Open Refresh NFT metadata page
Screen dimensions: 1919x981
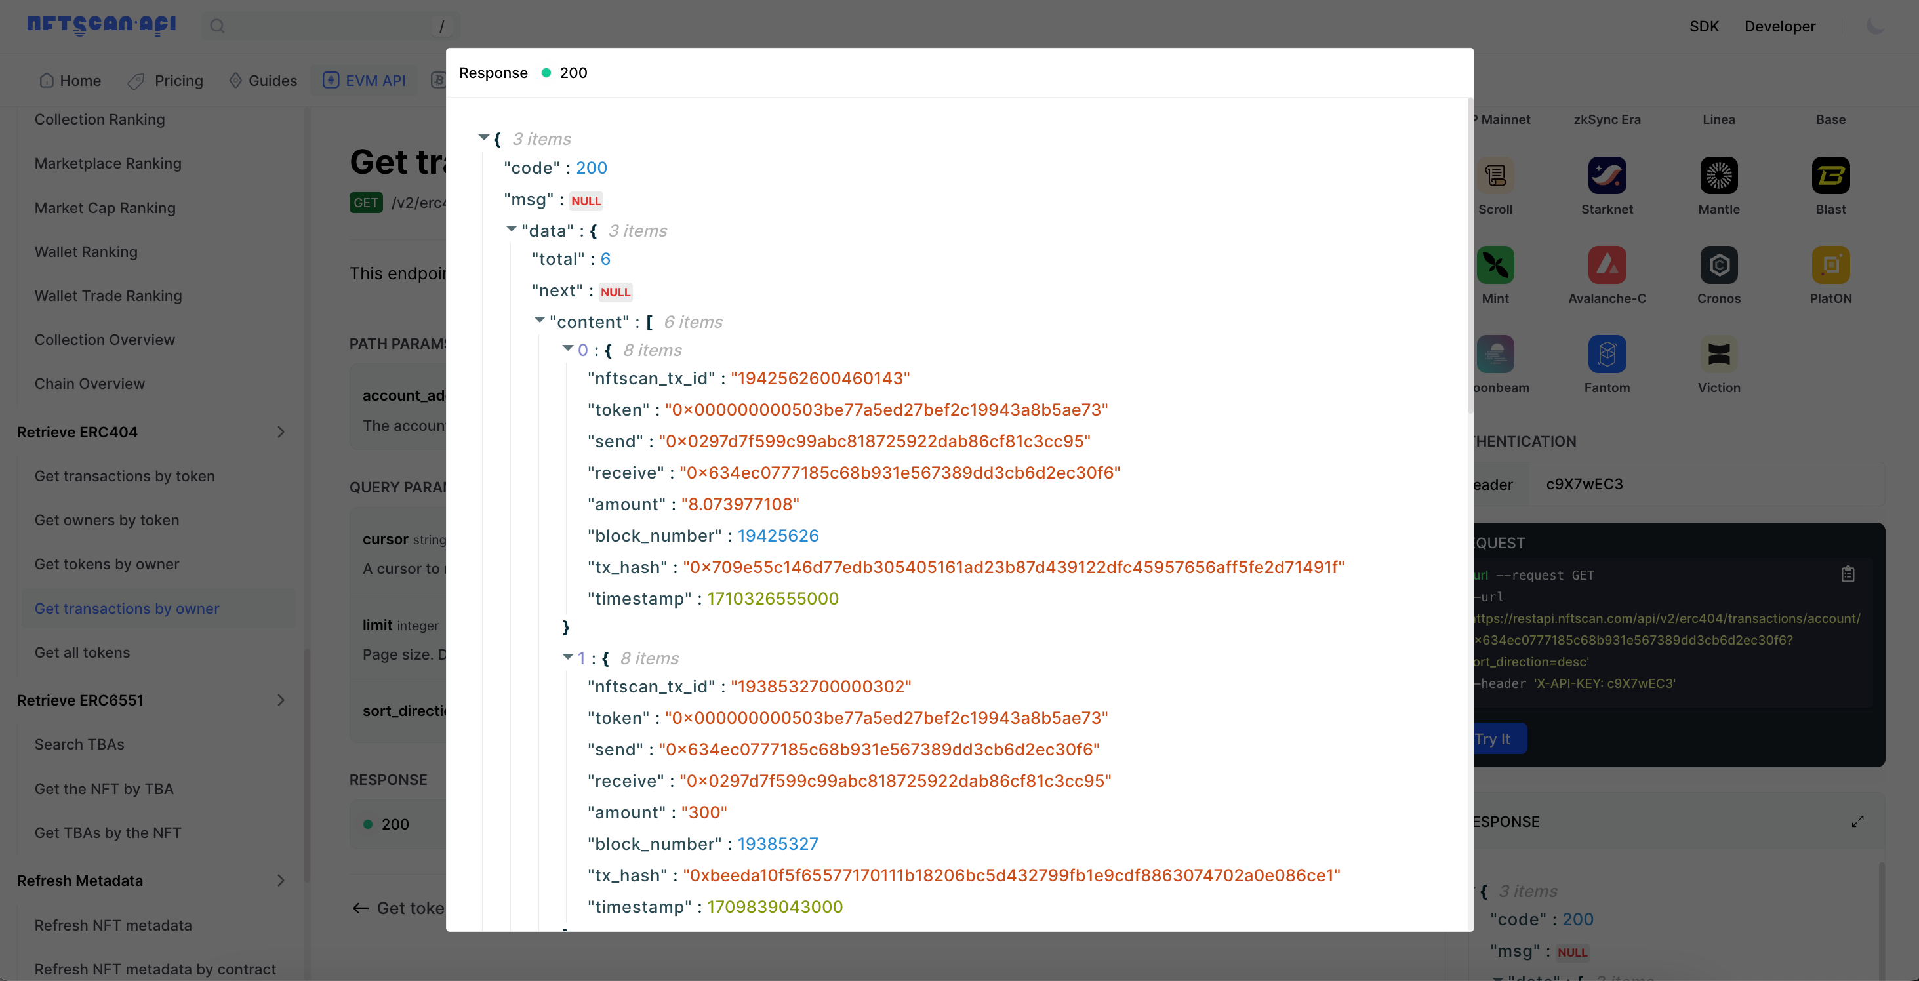pyautogui.click(x=113, y=925)
